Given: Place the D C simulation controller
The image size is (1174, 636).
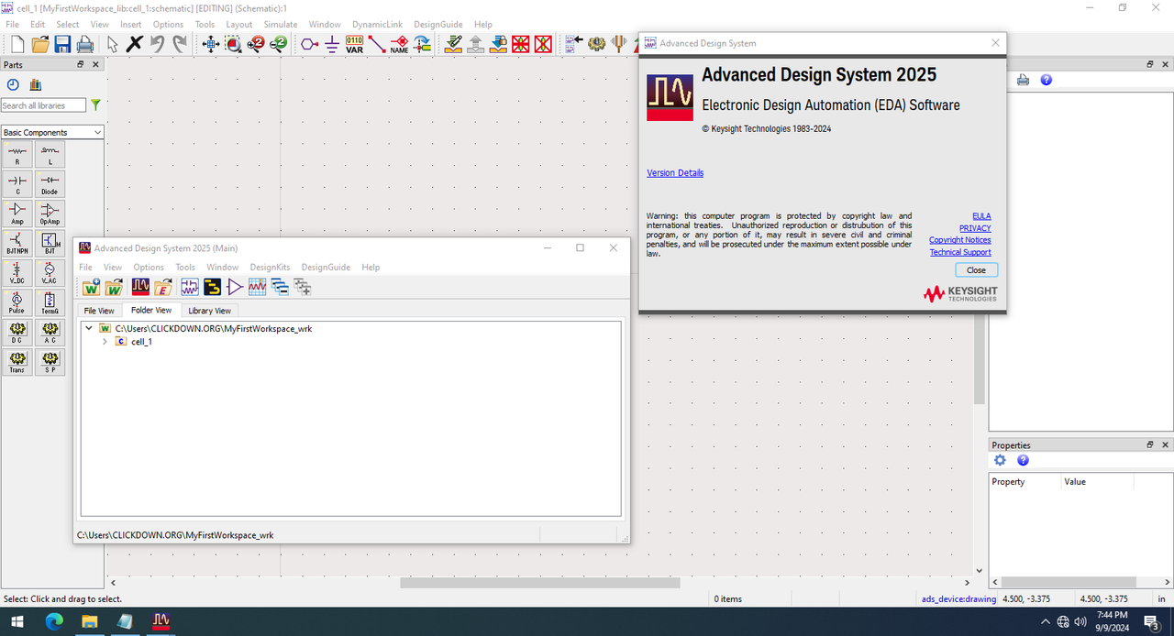Looking at the screenshot, I should [x=17, y=333].
